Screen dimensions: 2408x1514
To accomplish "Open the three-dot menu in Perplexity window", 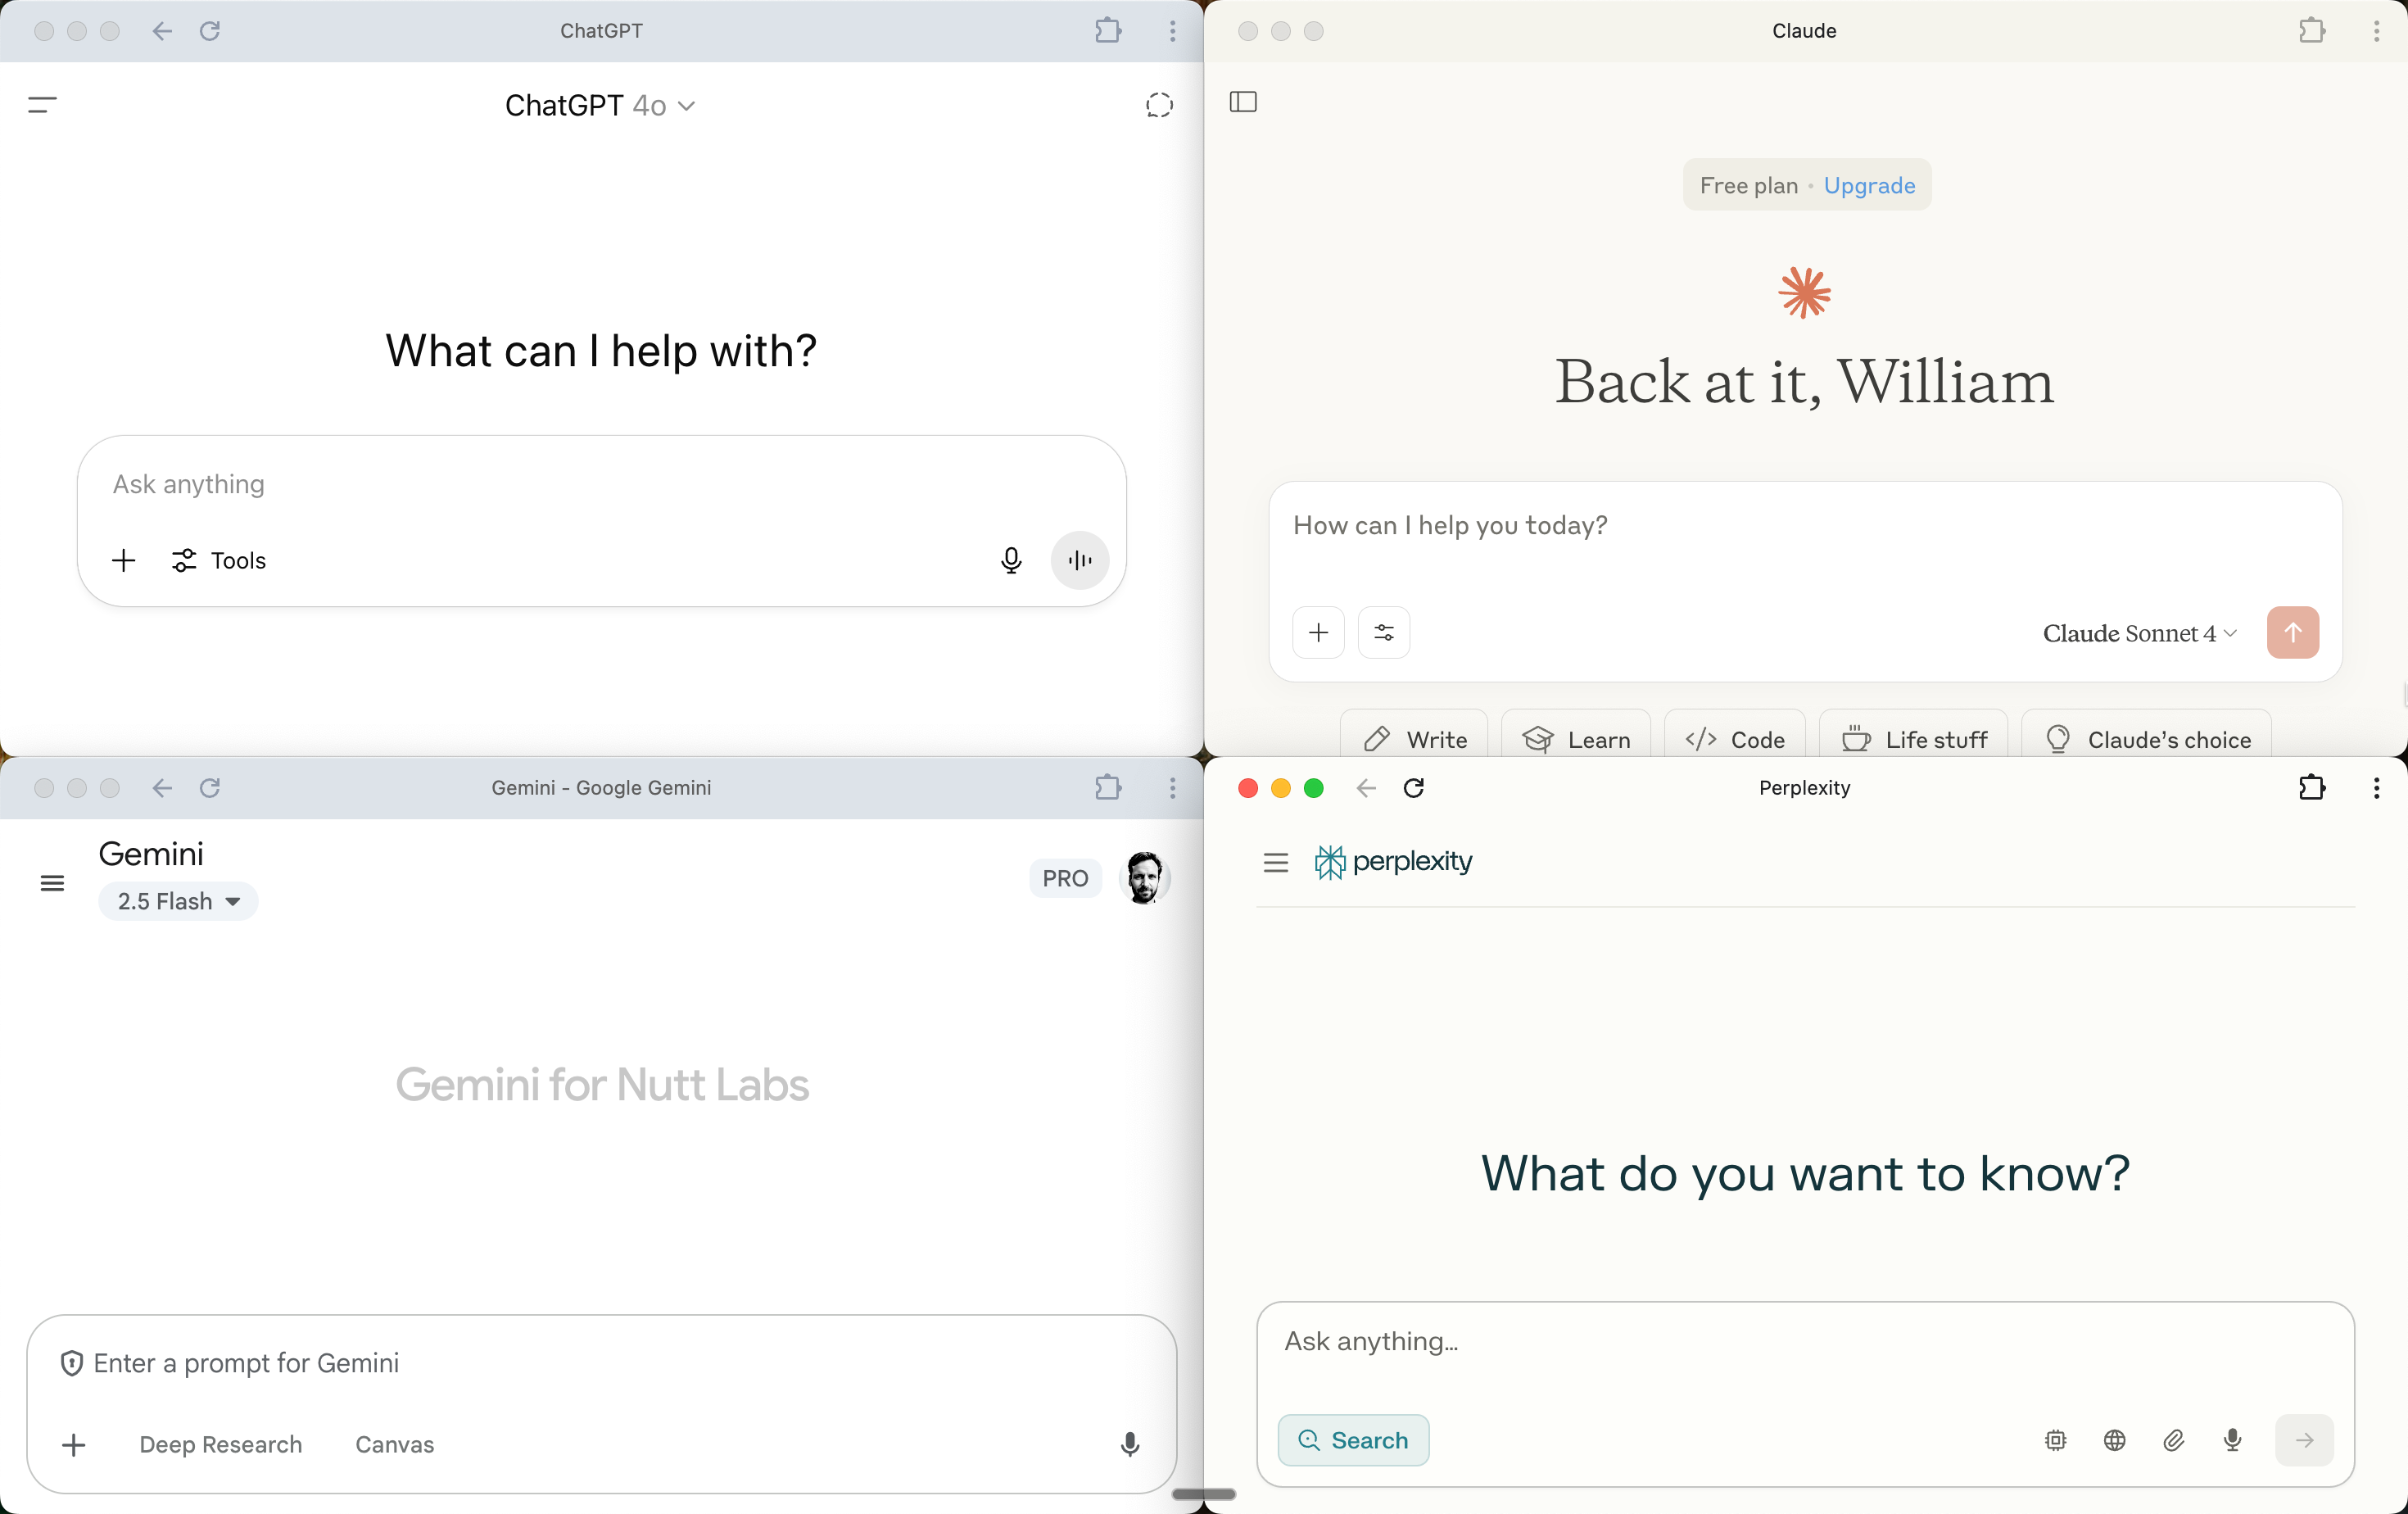I will [x=2376, y=788].
